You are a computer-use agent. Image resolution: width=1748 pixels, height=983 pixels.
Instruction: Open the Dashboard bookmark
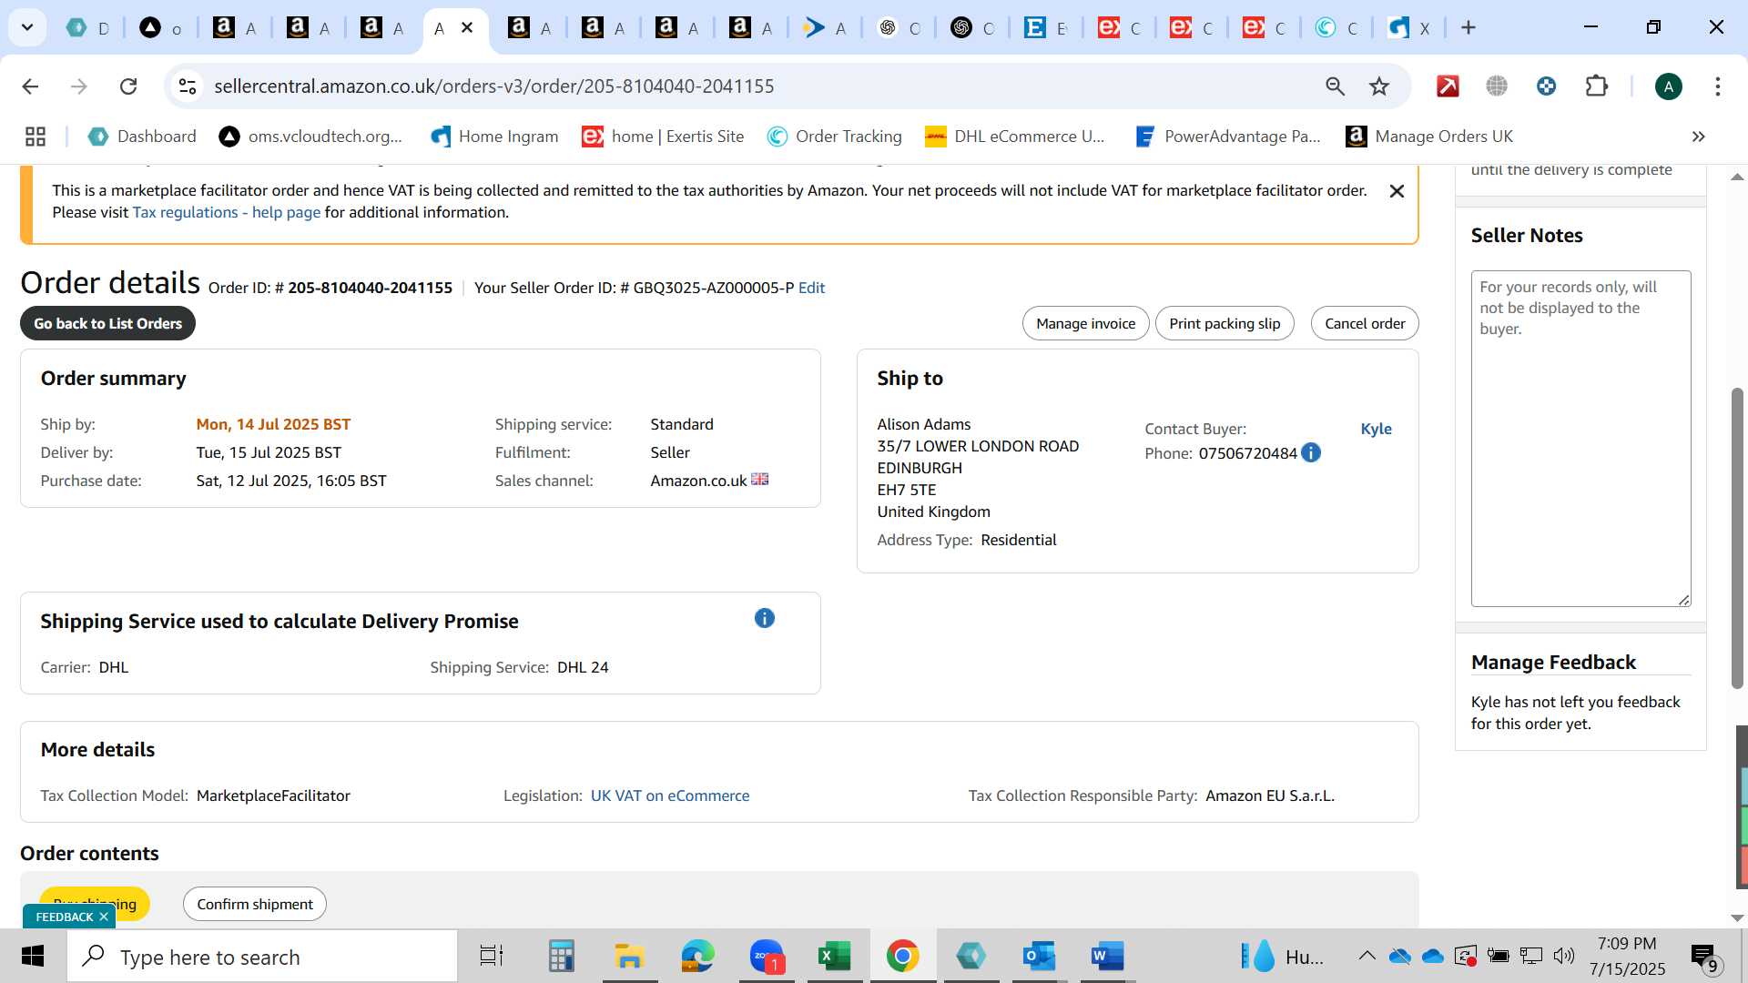point(142,137)
